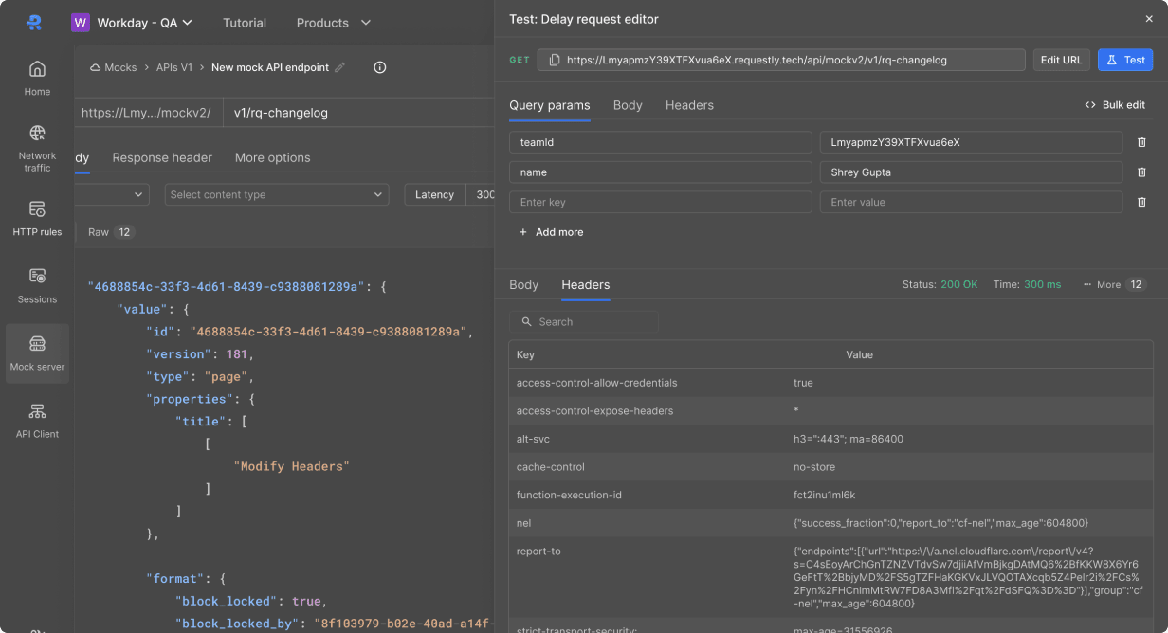This screenshot has height=633, width=1168.
Task: Click the "Modify Headers" JSON string
Action: pyautogui.click(x=292, y=466)
